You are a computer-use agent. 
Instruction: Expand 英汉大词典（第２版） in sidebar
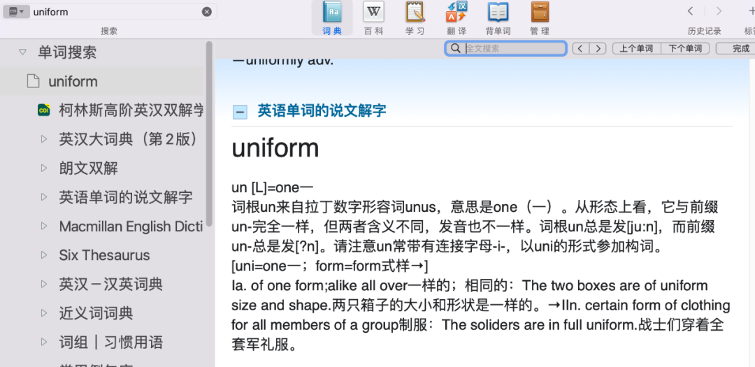coord(44,139)
